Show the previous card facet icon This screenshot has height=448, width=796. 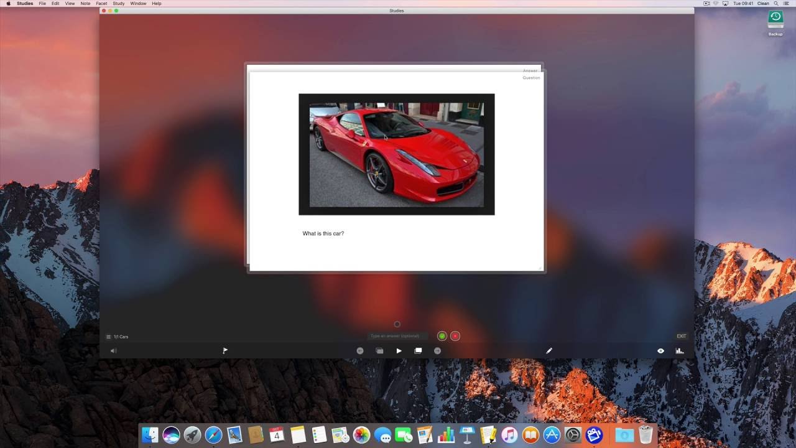click(x=379, y=351)
